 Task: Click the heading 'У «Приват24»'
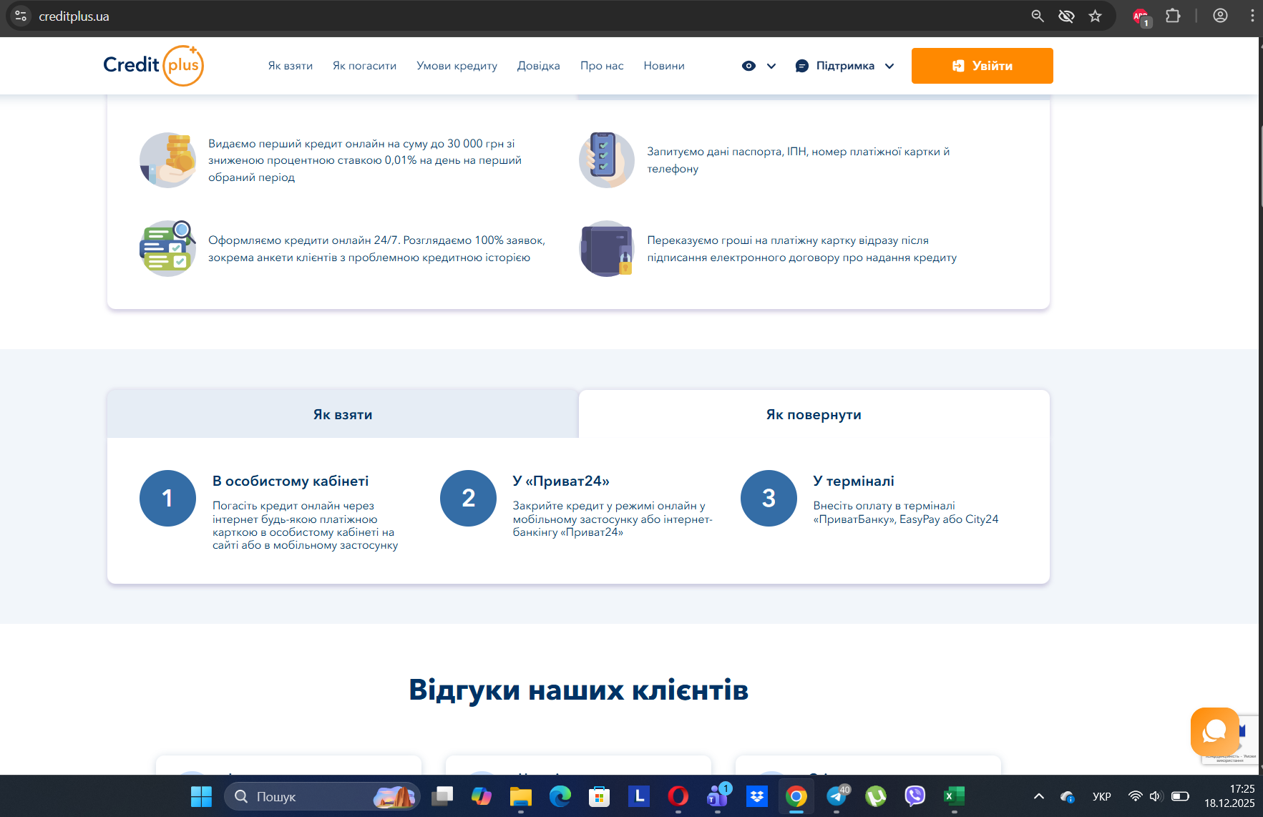click(561, 481)
